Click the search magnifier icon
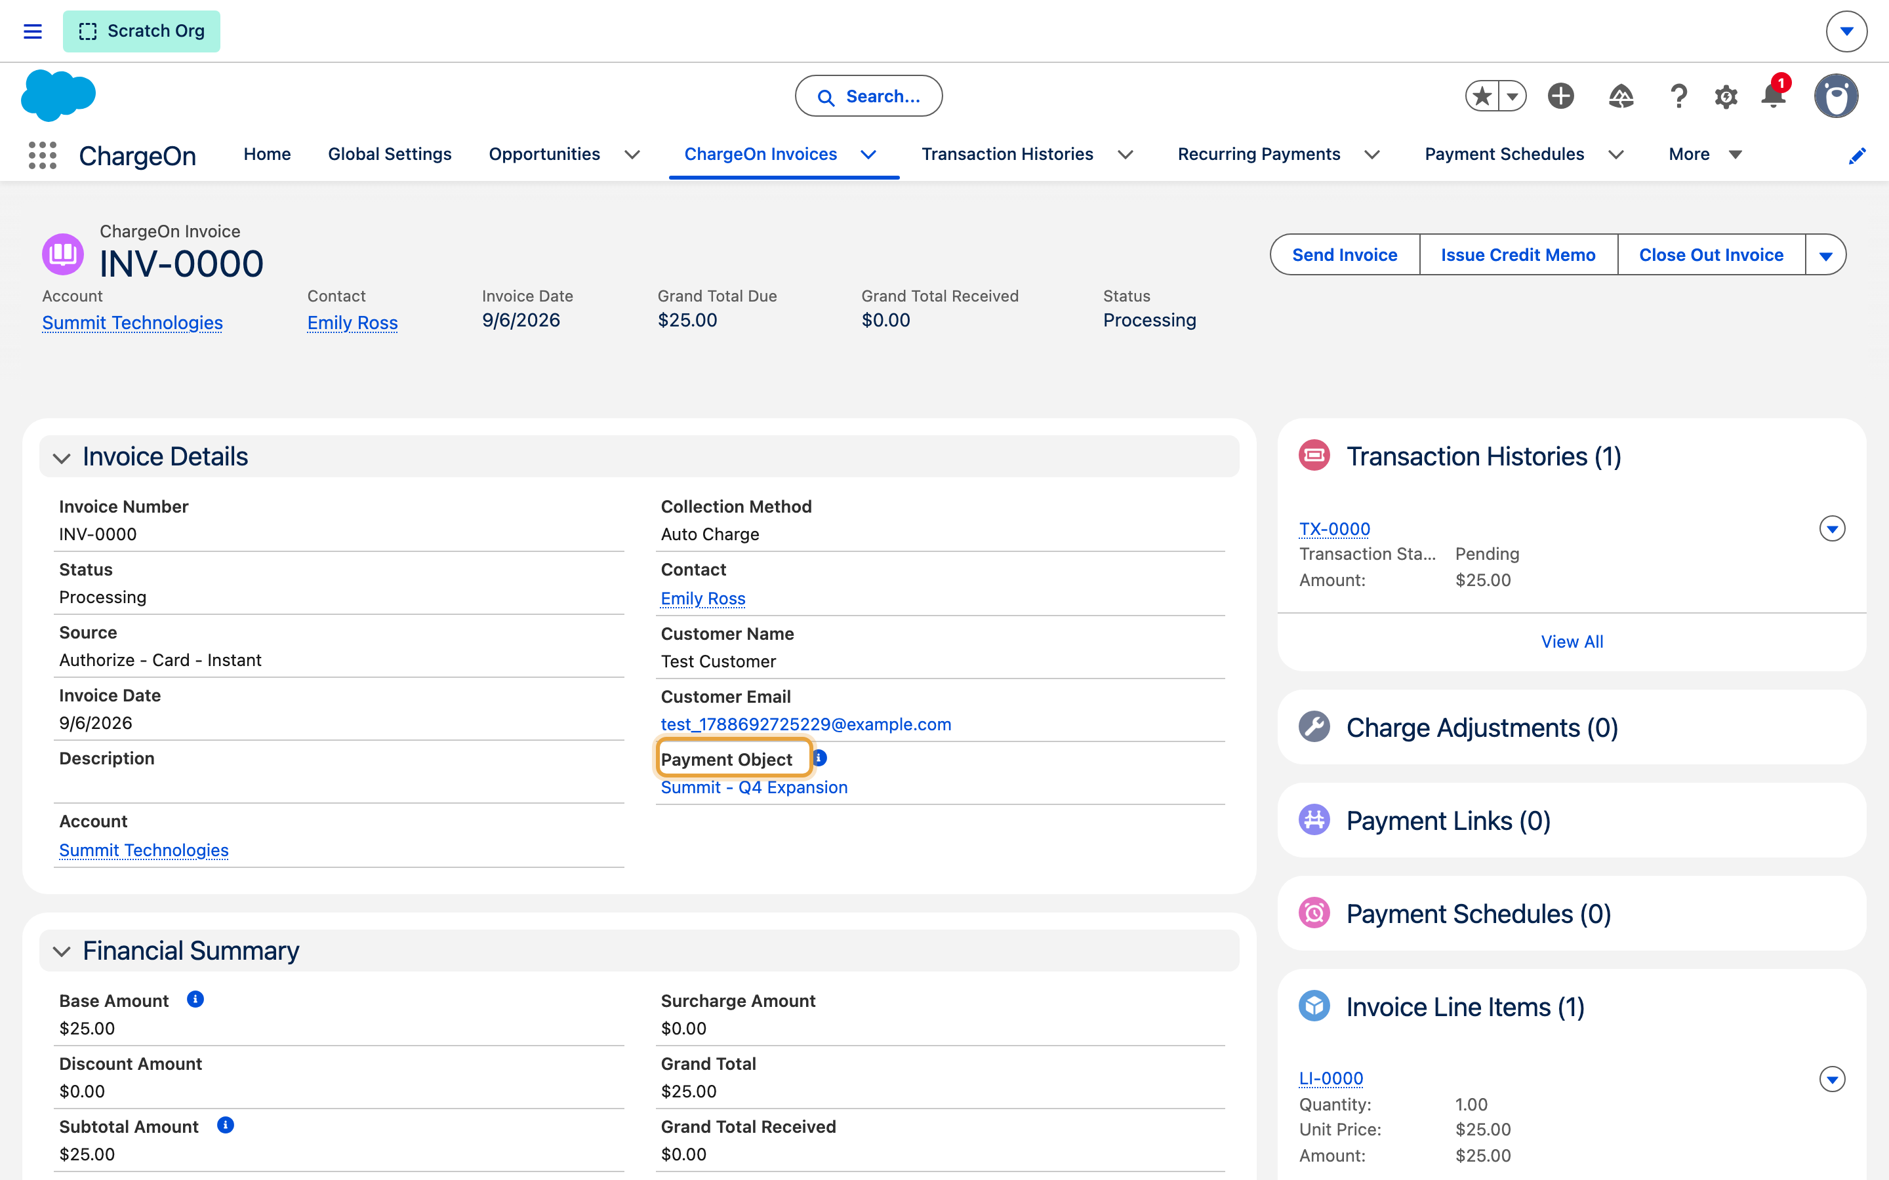The image size is (1889, 1180). [x=826, y=98]
